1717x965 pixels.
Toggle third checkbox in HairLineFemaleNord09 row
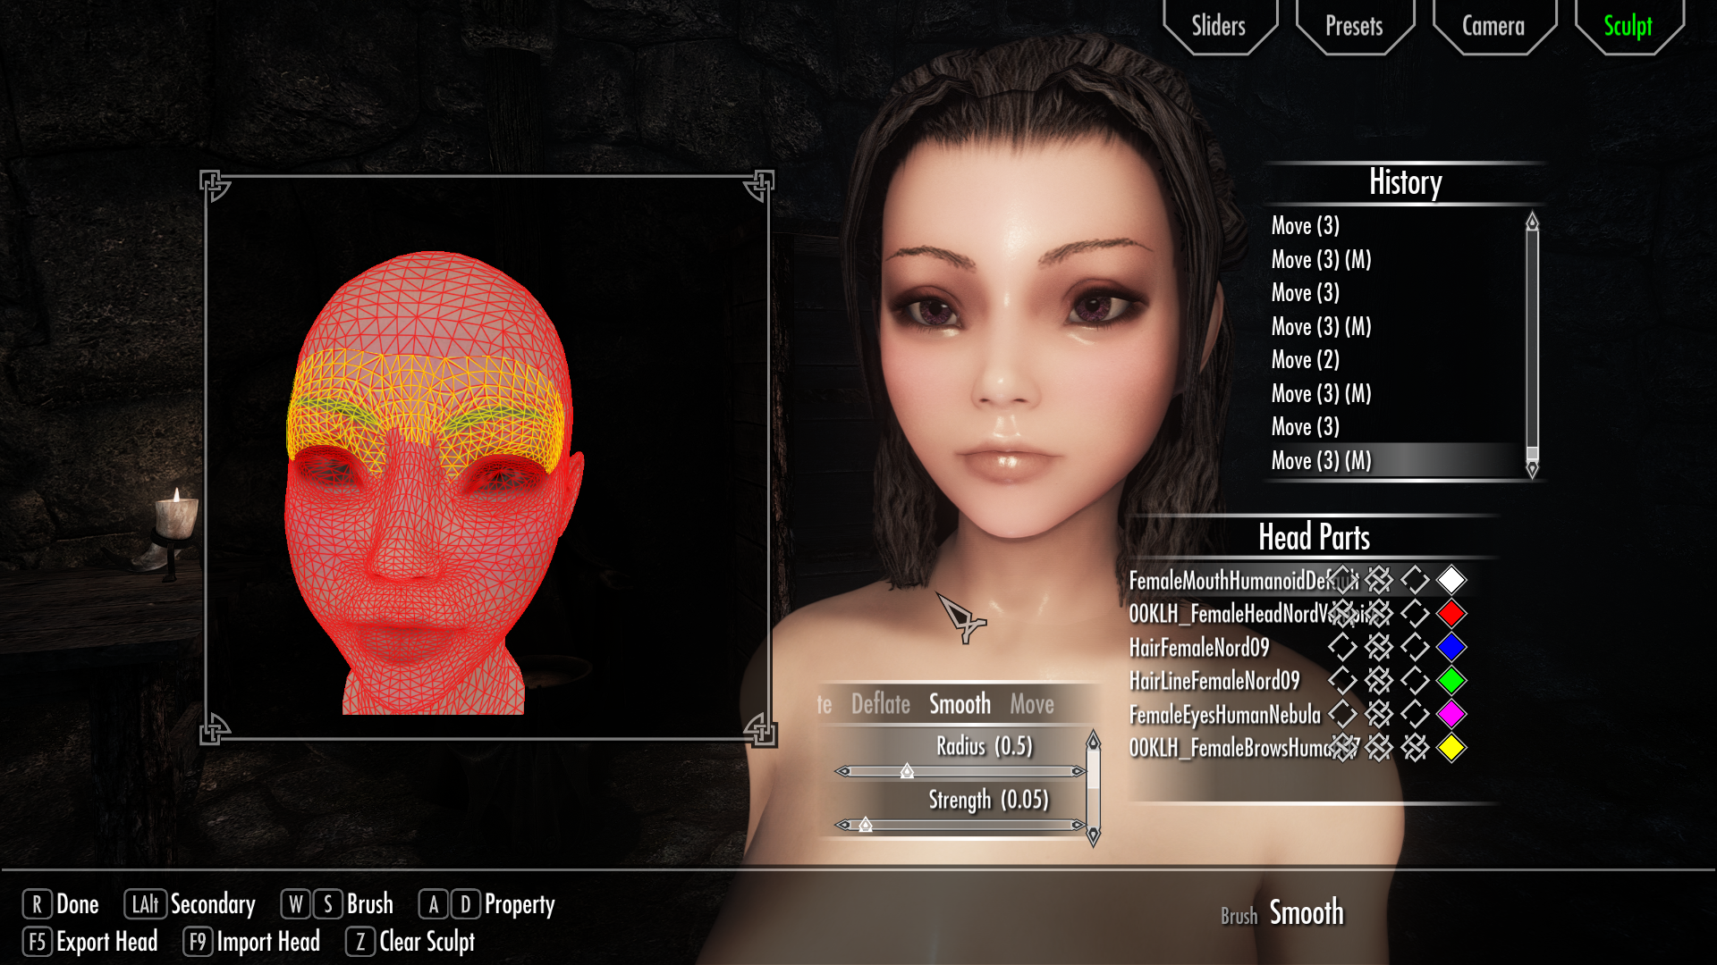1415,681
